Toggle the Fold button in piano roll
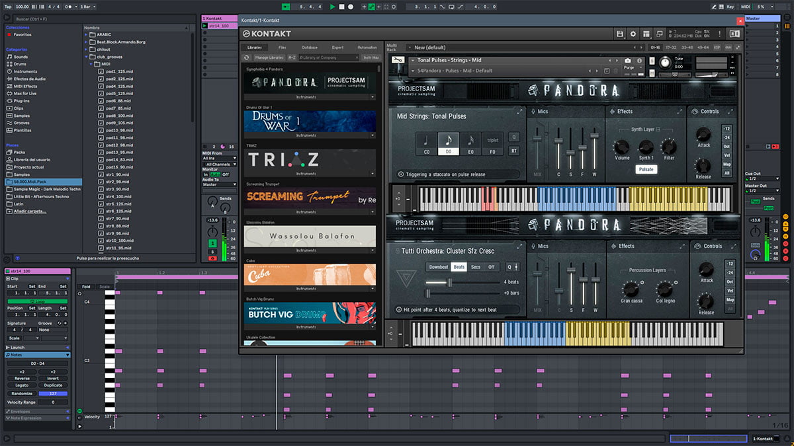The image size is (794, 446). pos(86,287)
